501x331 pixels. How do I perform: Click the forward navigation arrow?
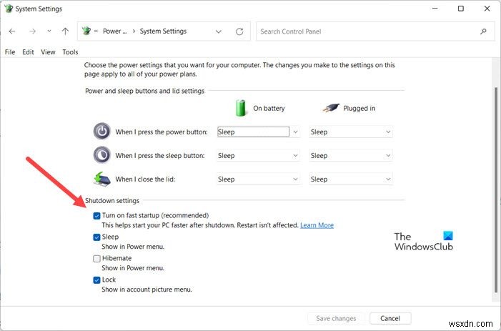pyautogui.click(x=31, y=31)
